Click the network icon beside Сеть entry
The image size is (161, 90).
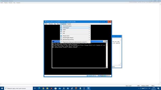[x=61, y=31]
